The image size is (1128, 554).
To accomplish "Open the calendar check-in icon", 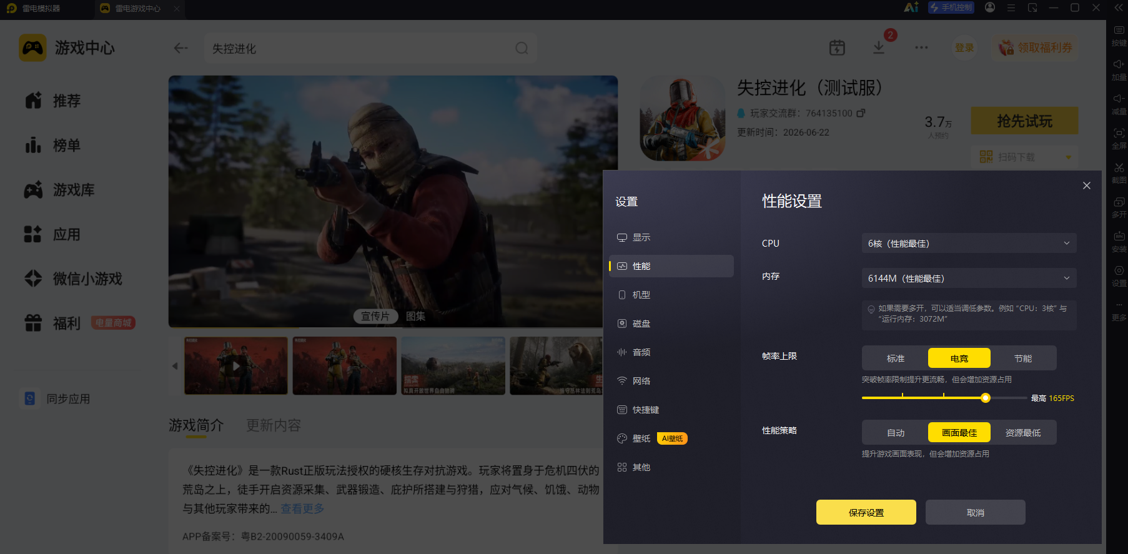I will [x=837, y=47].
